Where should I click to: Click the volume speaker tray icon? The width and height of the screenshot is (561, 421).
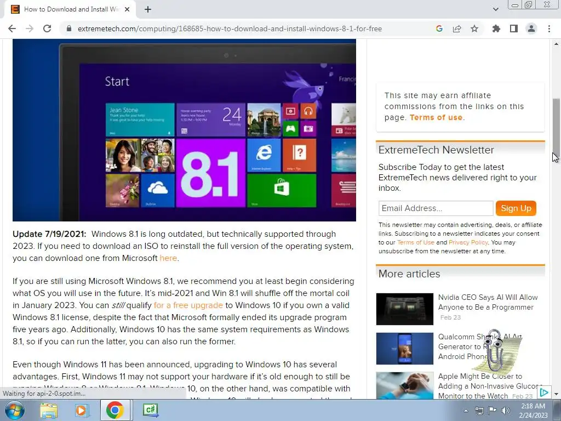click(506, 411)
